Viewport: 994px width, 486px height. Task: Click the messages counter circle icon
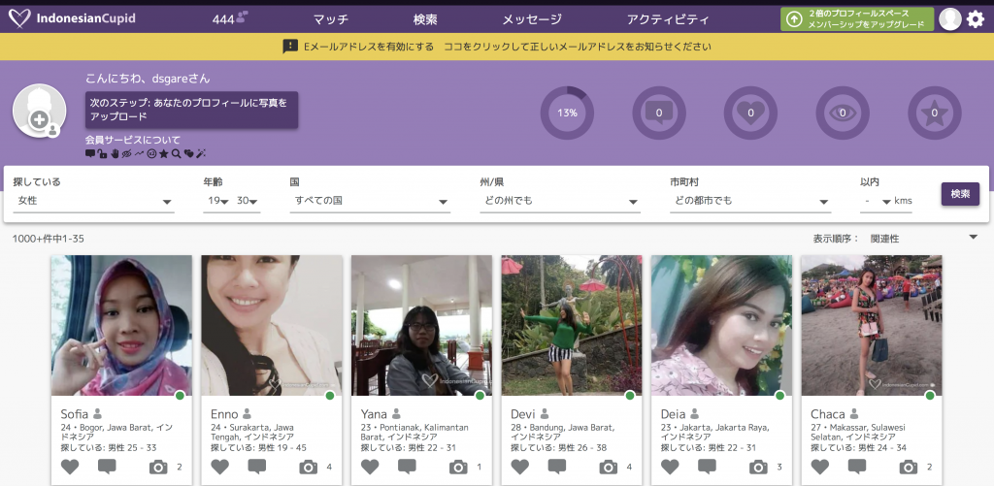[x=659, y=113]
